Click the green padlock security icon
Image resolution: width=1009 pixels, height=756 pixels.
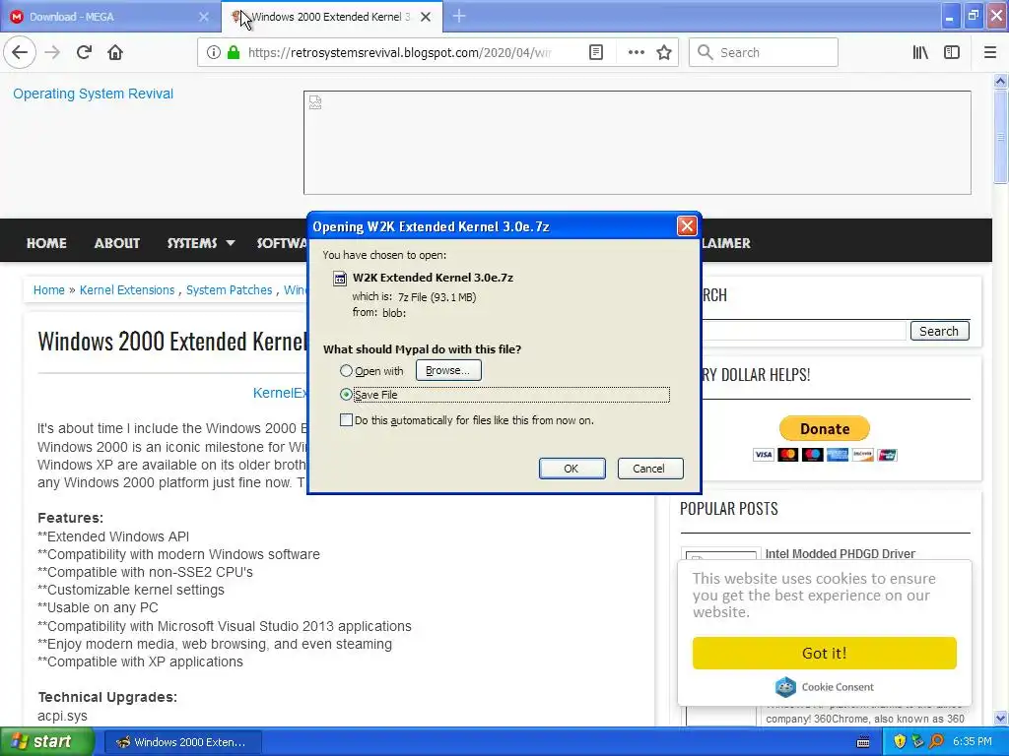[234, 52]
